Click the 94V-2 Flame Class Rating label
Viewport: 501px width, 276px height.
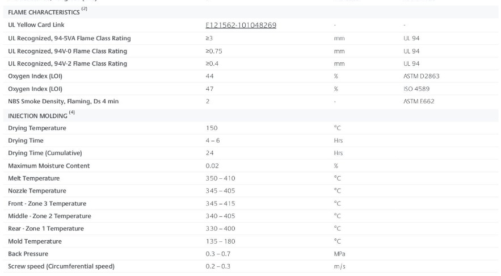tap(68, 64)
